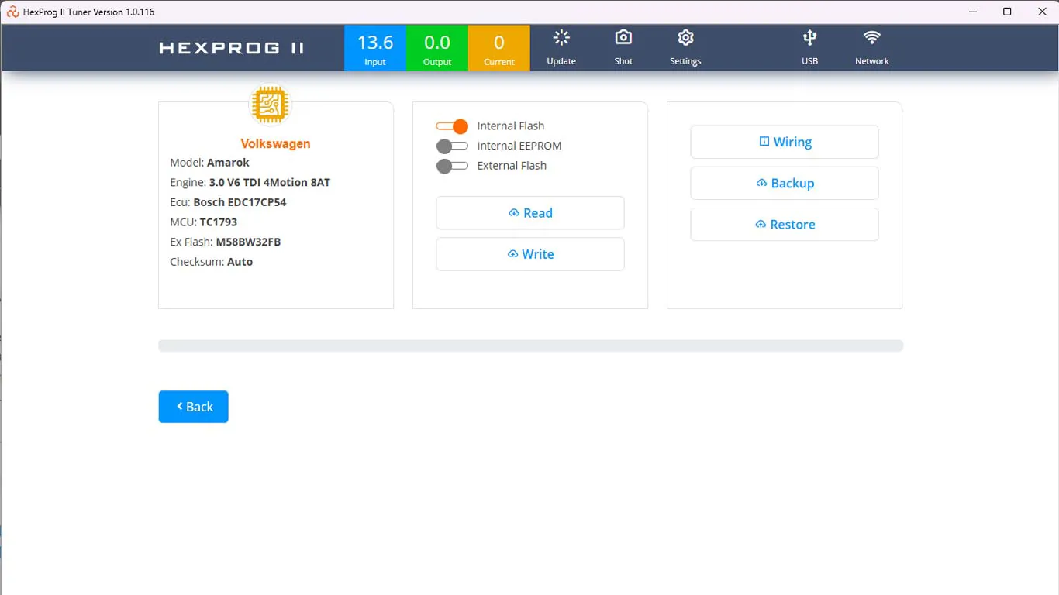Click the Volkswagen ECU chip icon
Screen dimensions: 1059x595
pos(270,105)
